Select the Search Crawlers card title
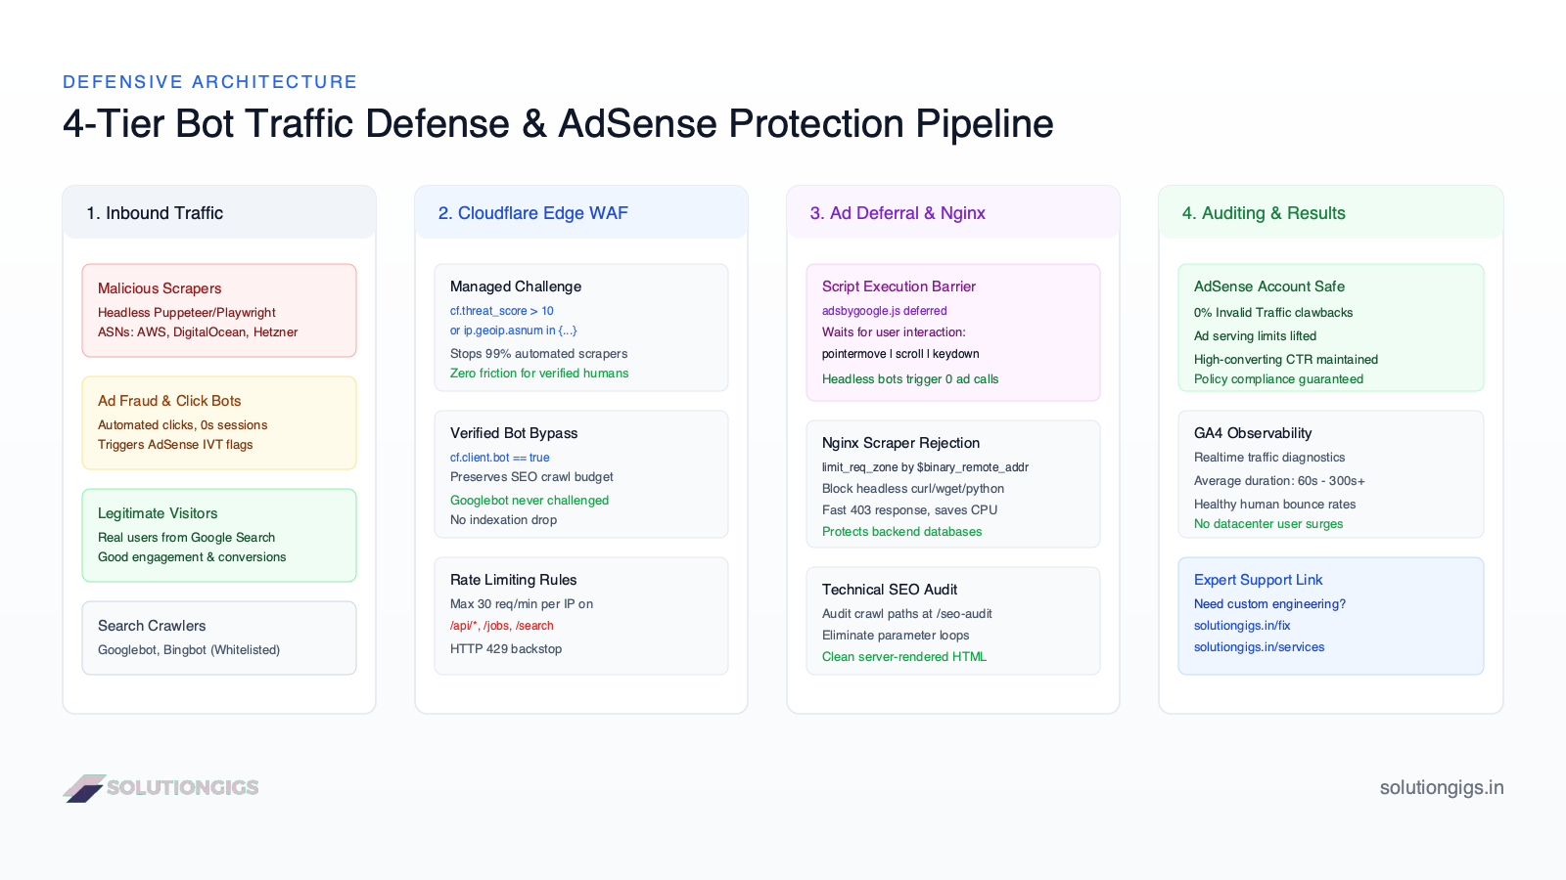This screenshot has height=880, width=1566. tap(152, 626)
